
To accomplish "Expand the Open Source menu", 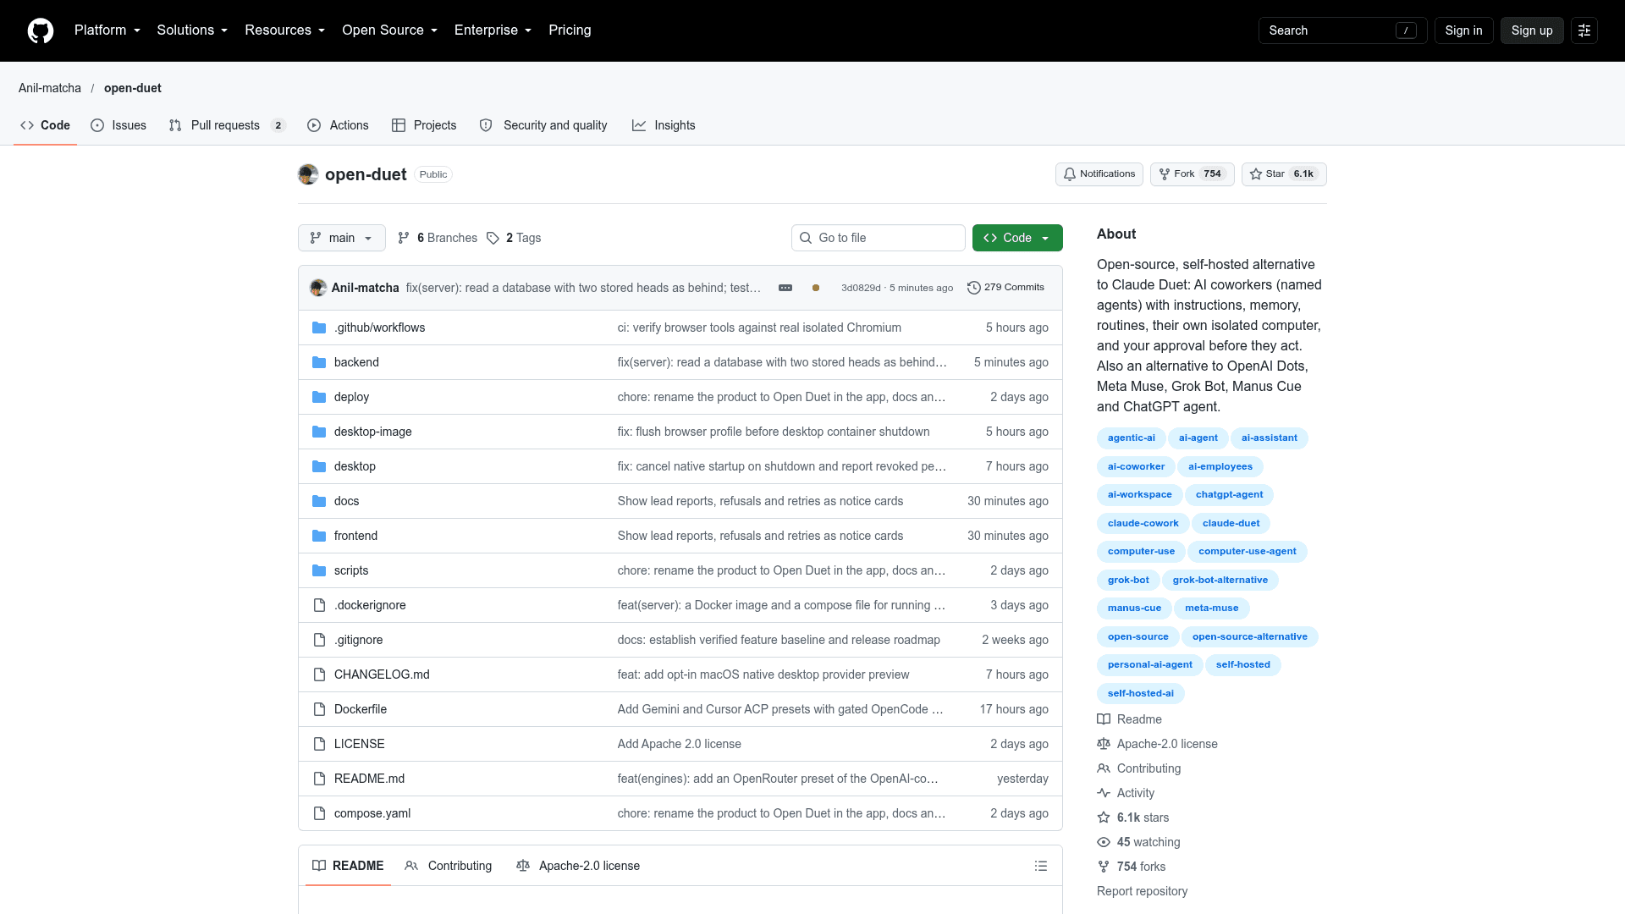I will (x=389, y=30).
